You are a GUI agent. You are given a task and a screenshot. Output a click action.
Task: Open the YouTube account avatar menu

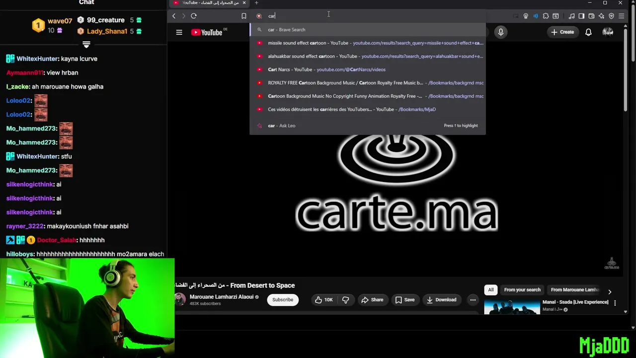(x=608, y=32)
